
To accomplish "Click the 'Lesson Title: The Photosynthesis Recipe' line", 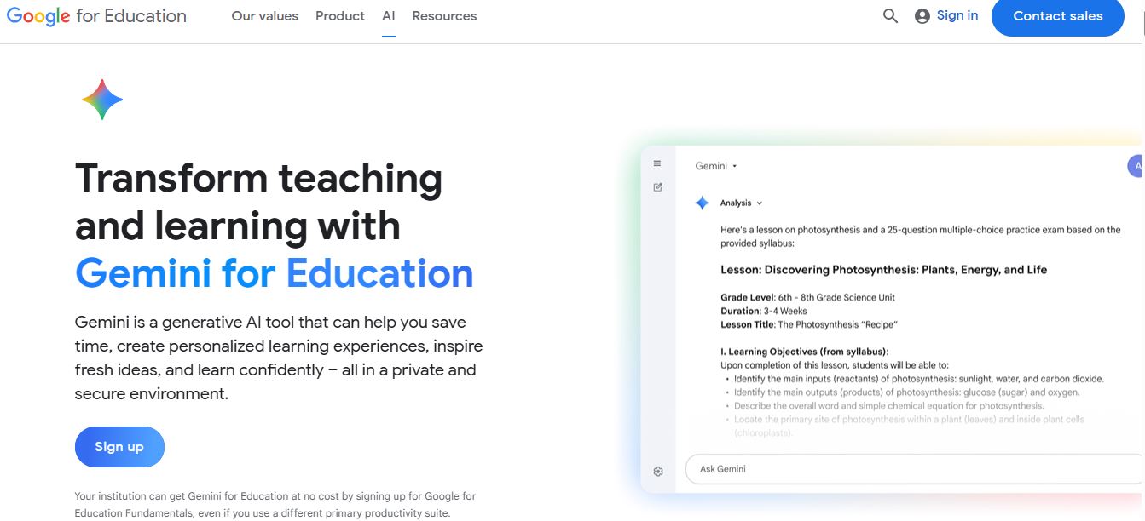I will coord(809,324).
